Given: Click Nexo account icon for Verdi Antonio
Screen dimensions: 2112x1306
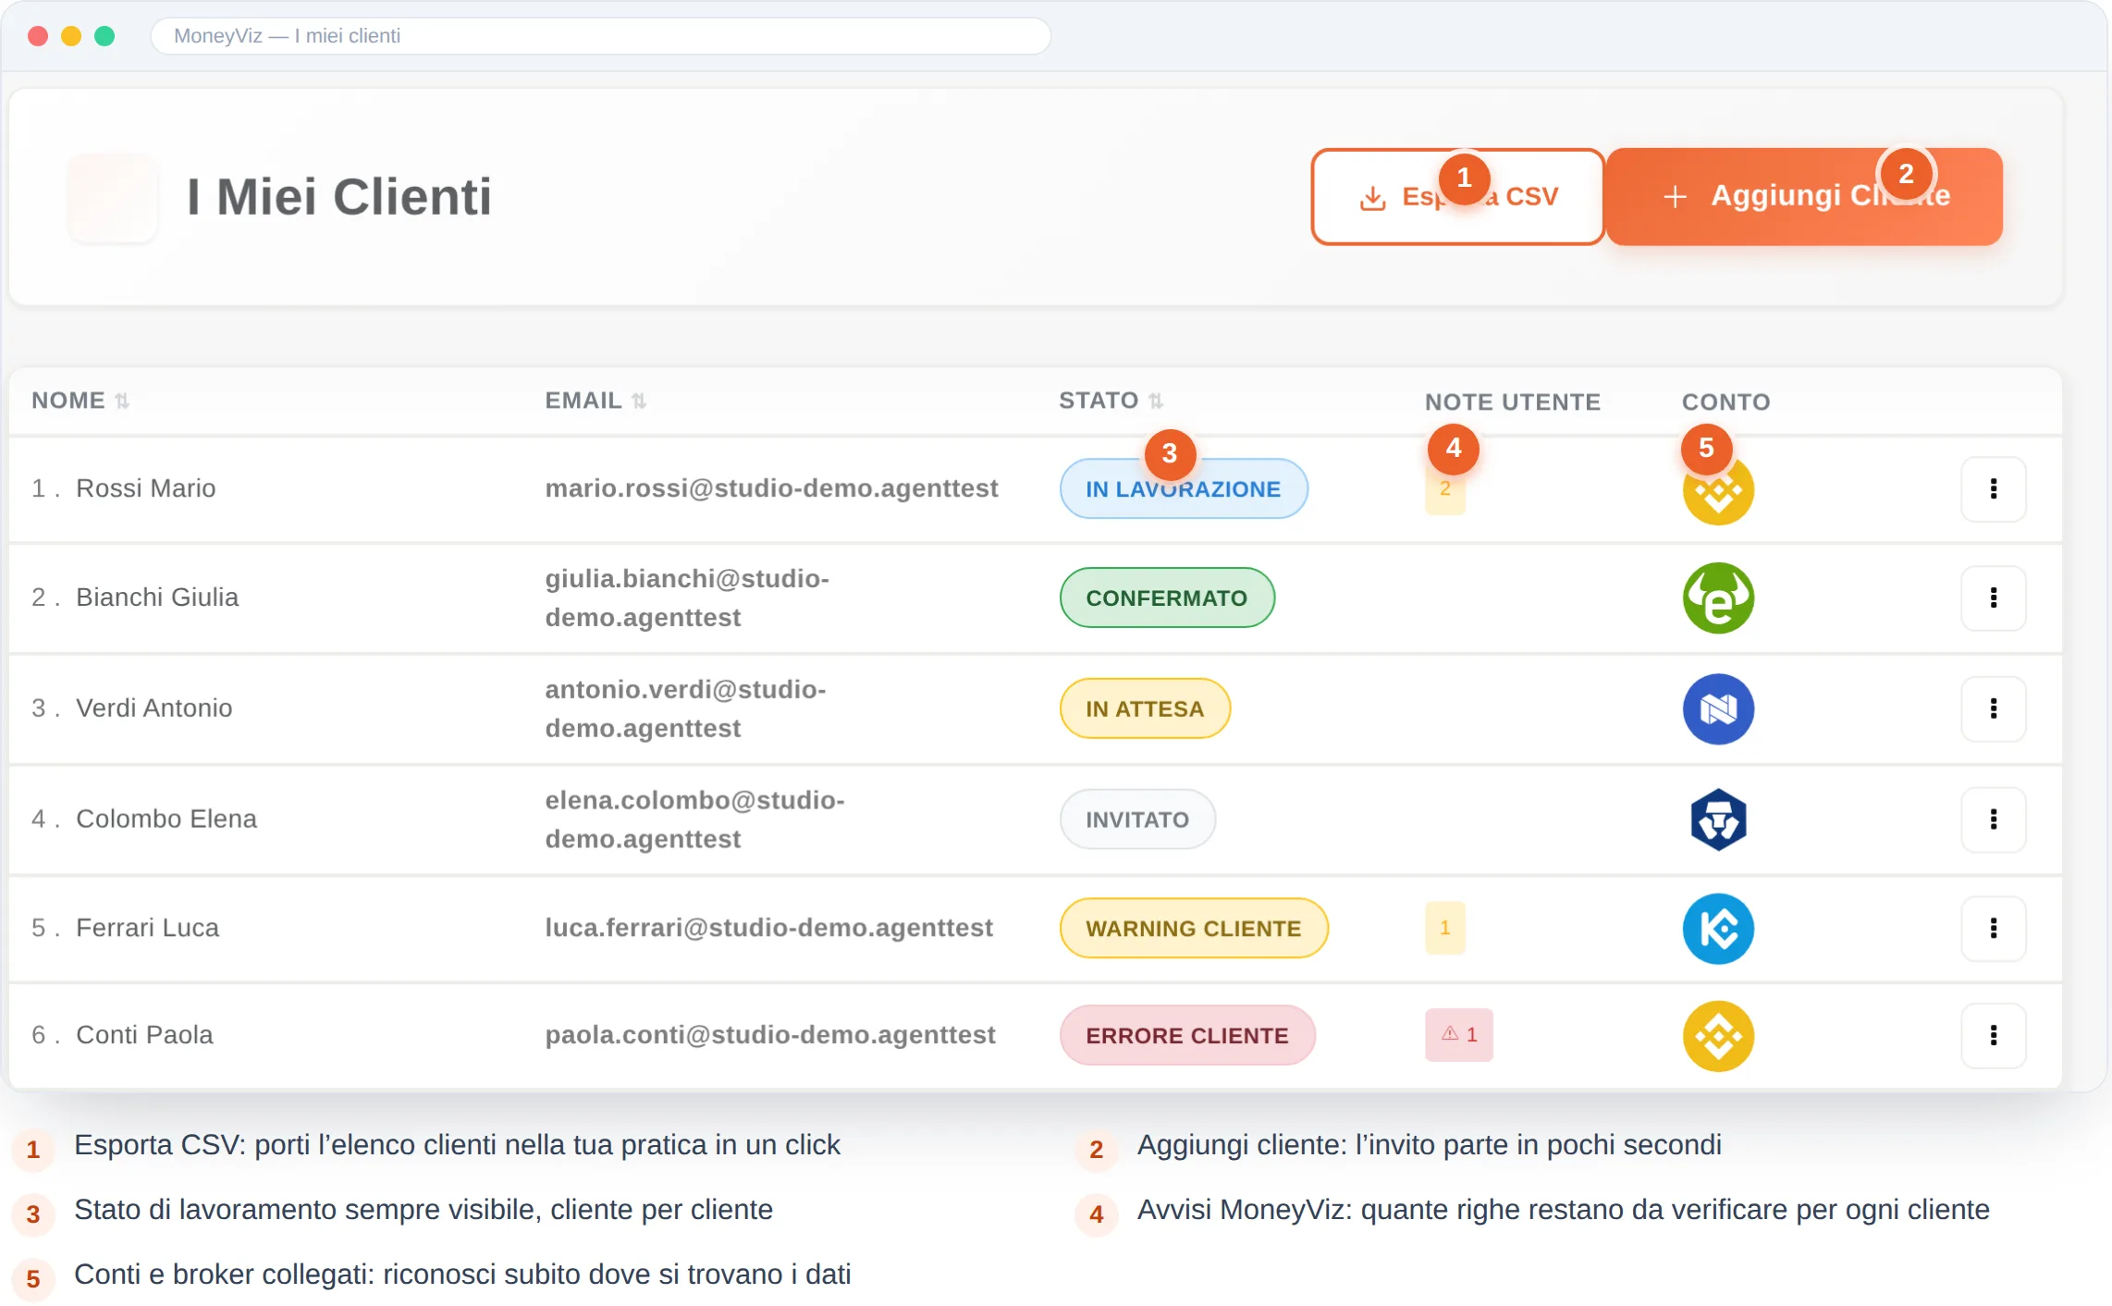Looking at the screenshot, I should [1718, 708].
